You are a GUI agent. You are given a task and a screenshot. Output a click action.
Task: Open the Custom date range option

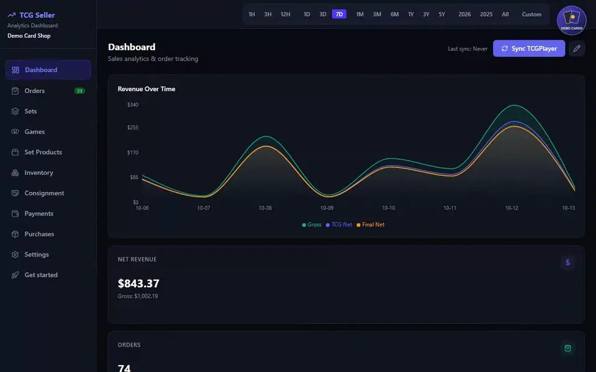531,14
